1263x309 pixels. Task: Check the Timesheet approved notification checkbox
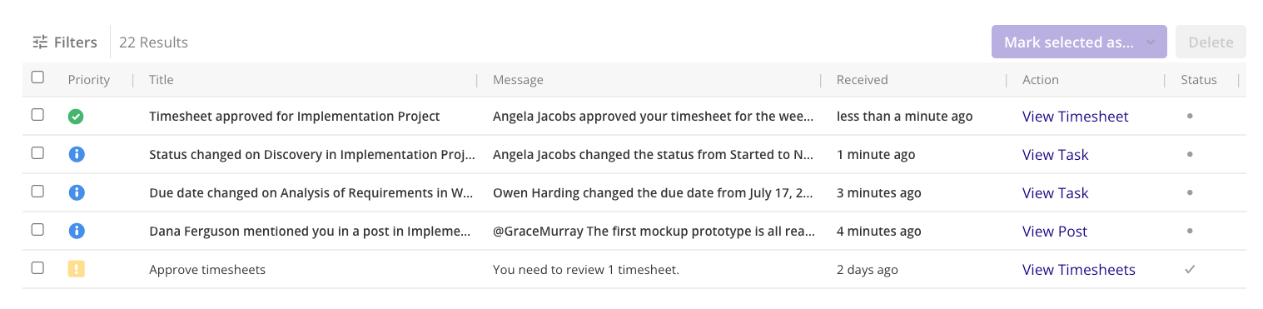(37, 115)
